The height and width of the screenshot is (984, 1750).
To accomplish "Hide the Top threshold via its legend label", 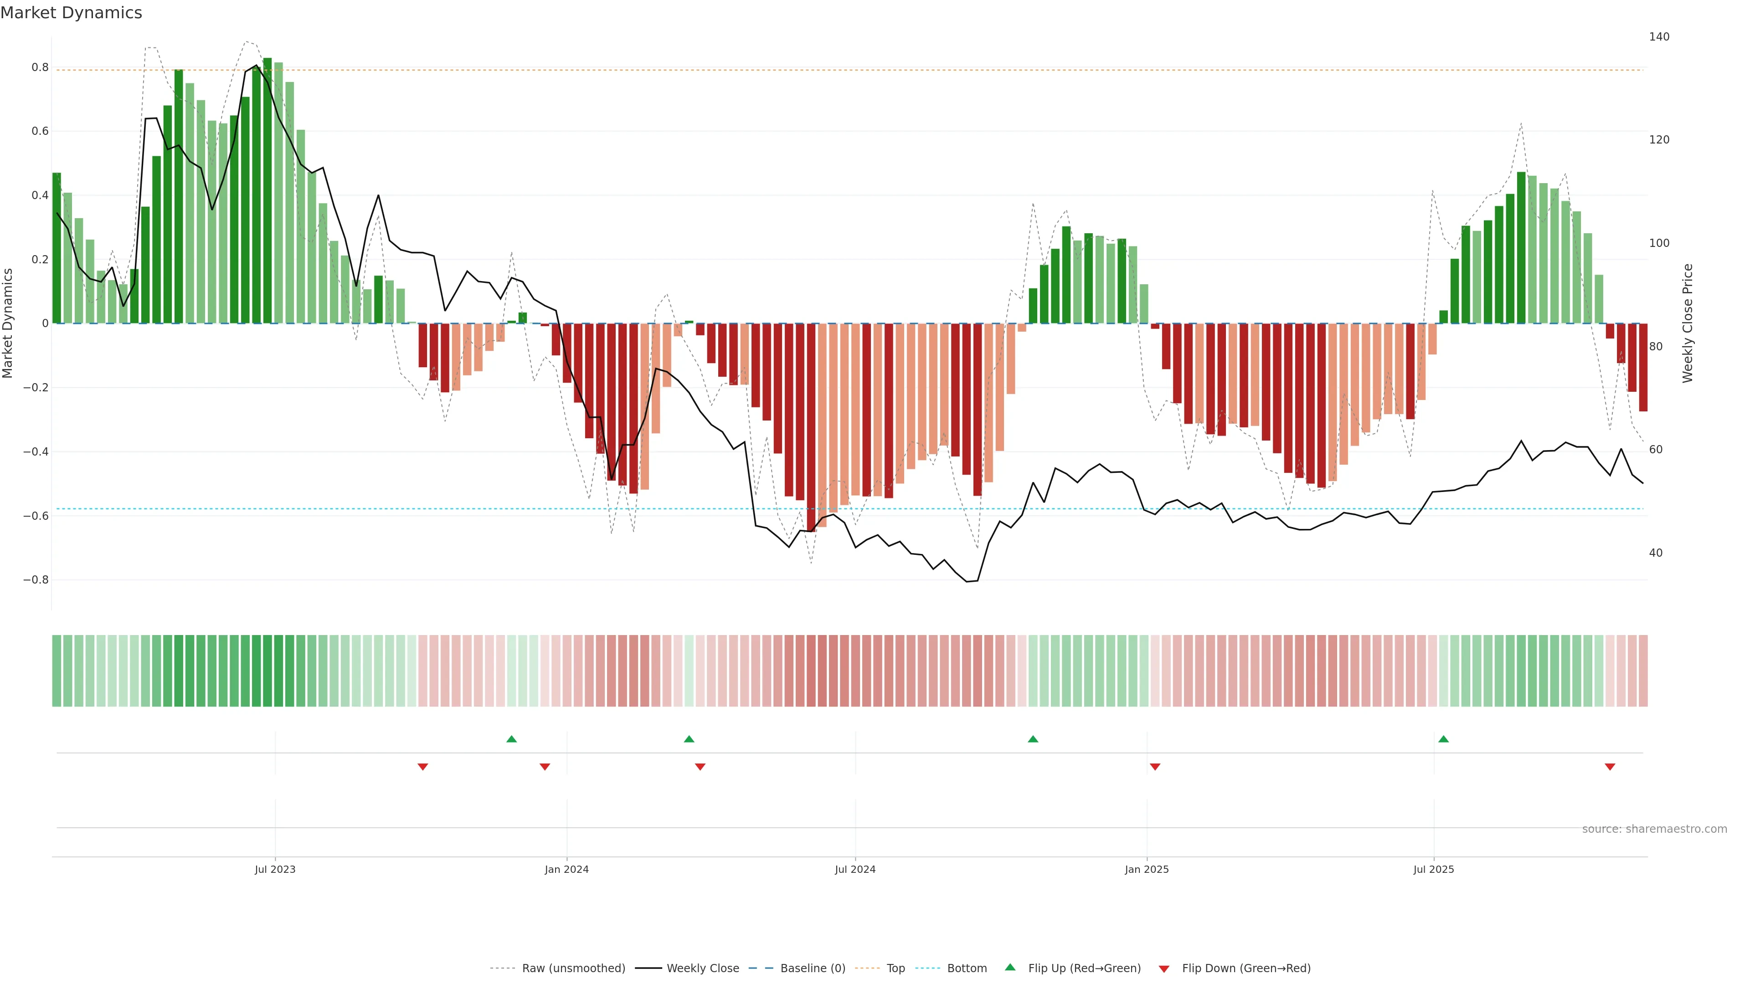I will pyautogui.click(x=896, y=968).
